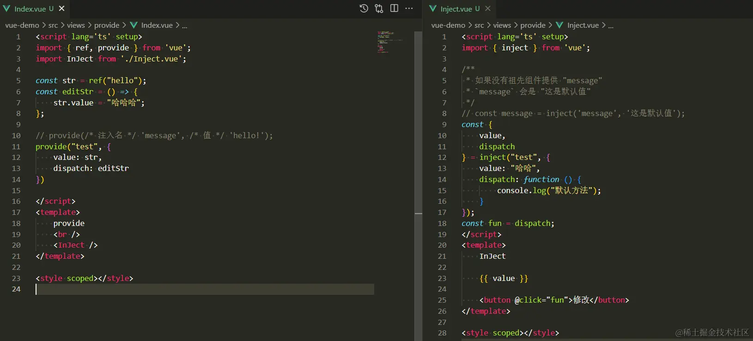The image size is (753, 341).
Task: Click 'provide("test"' on line 11
Action: click(x=67, y=146)
